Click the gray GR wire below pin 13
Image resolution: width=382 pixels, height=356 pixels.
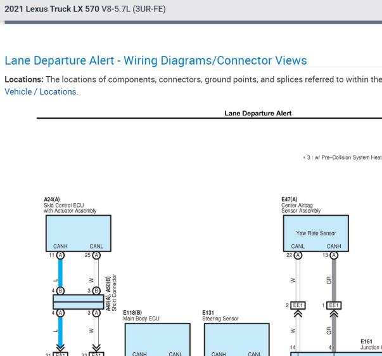[334, 280]
